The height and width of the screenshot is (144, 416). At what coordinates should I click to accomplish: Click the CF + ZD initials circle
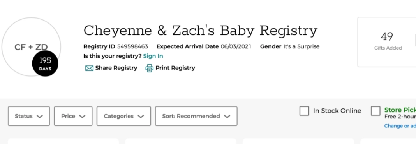tap(31, 47)
